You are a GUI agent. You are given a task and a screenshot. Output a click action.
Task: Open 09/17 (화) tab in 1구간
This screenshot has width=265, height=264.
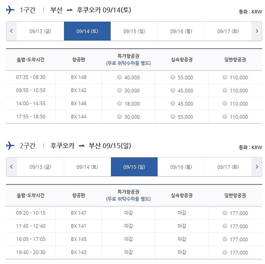click(x=228, y=31)
